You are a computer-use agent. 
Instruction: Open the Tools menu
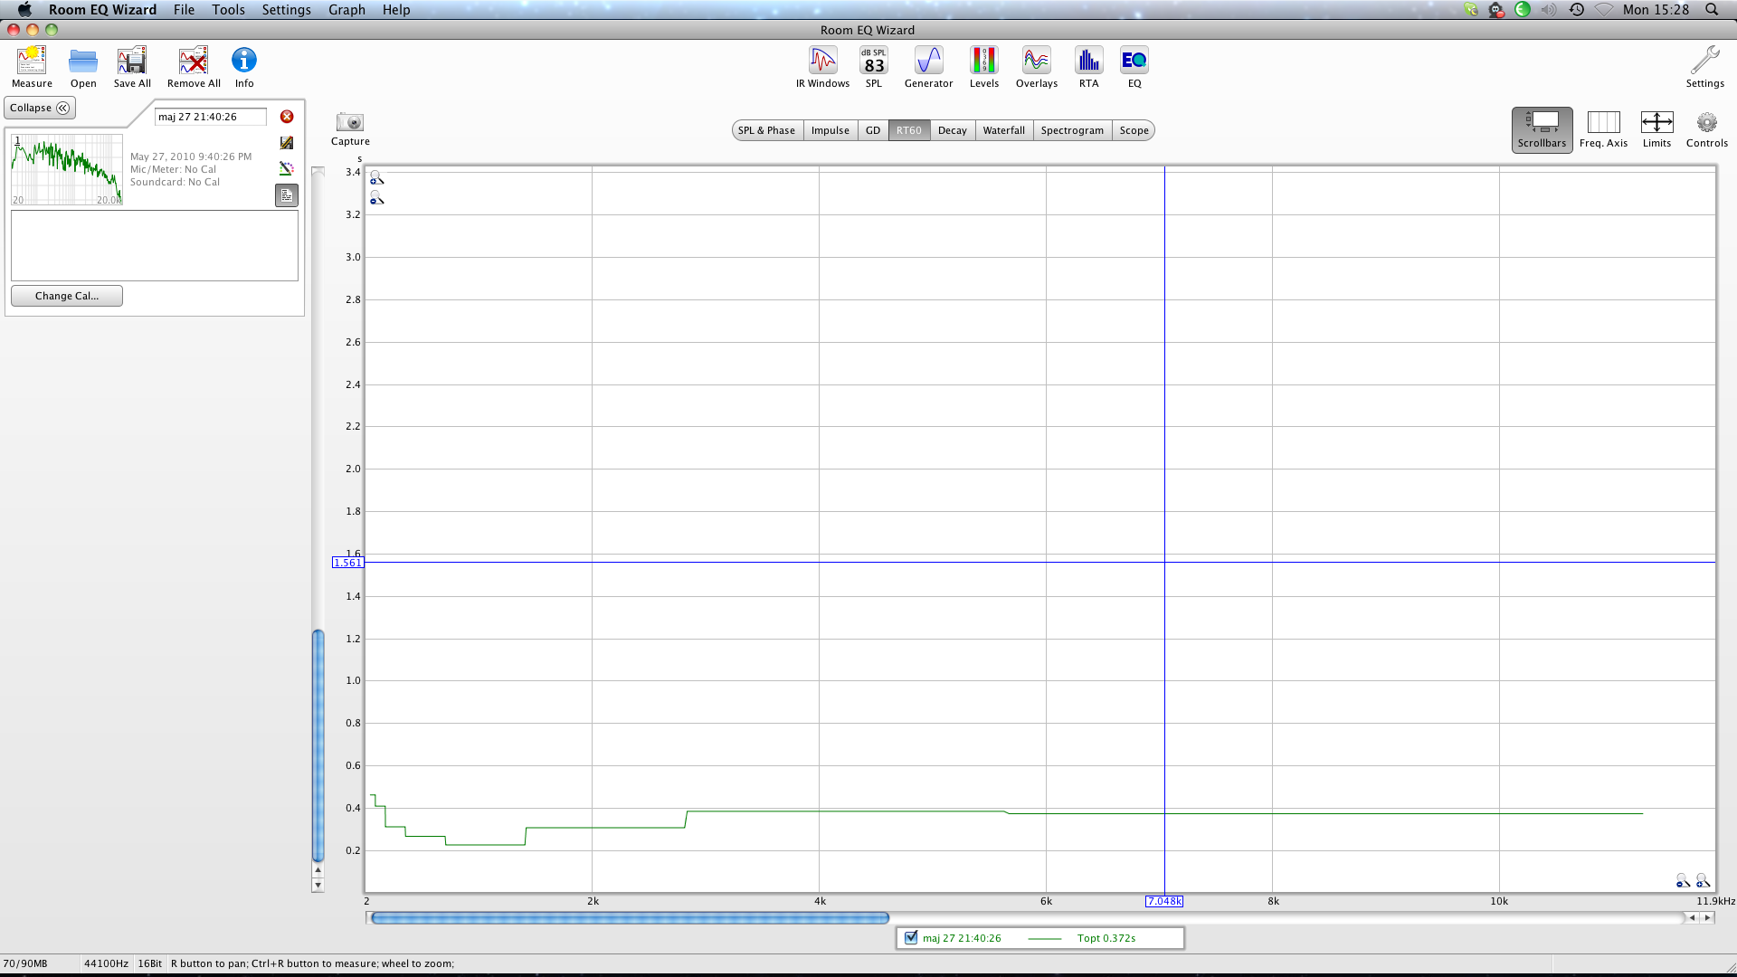[x=228, y=9]
